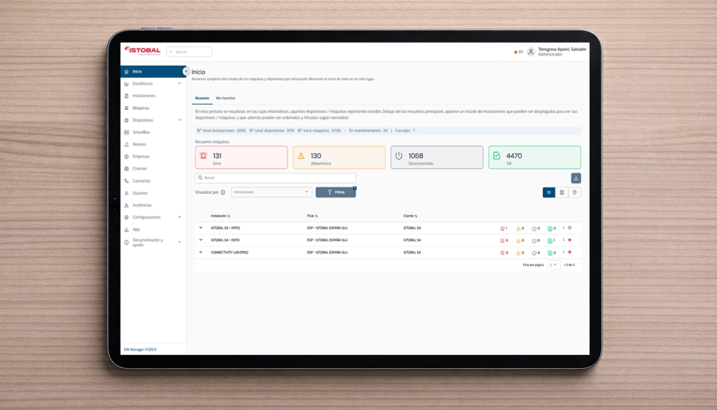Click the Dispositivos sidebar icon
The width and height of the screenshot is (717, 410).
127,120
